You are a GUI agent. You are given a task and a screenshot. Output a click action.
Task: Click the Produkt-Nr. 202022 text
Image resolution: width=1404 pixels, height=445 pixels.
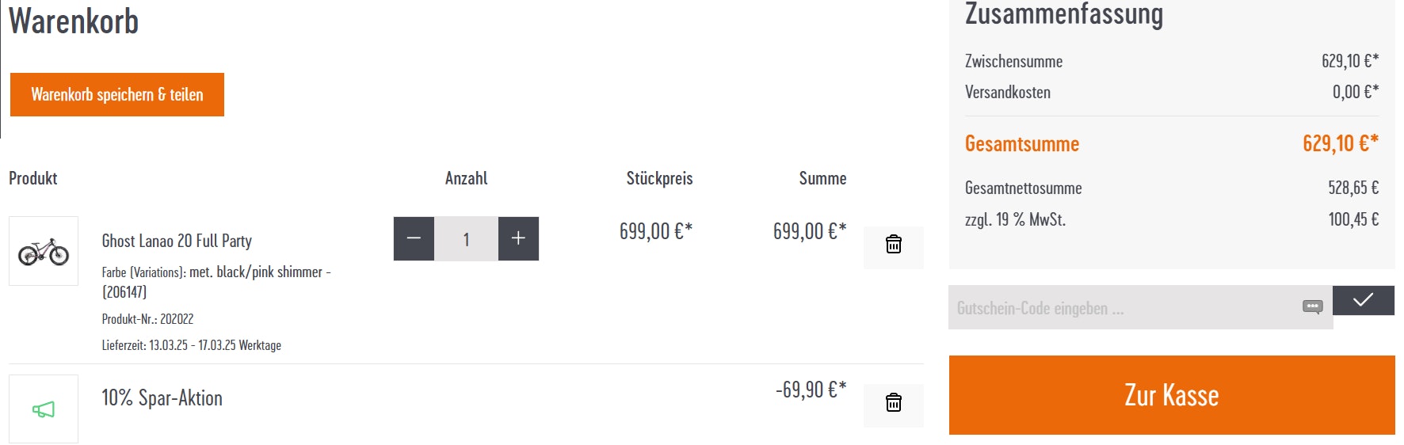pyautogui.click(x=147, y=319)
